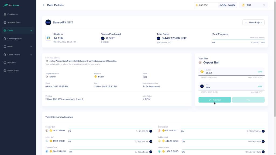Click the 1.88 BSC balance
Screen dimensions: 276x155
(203, 5)
